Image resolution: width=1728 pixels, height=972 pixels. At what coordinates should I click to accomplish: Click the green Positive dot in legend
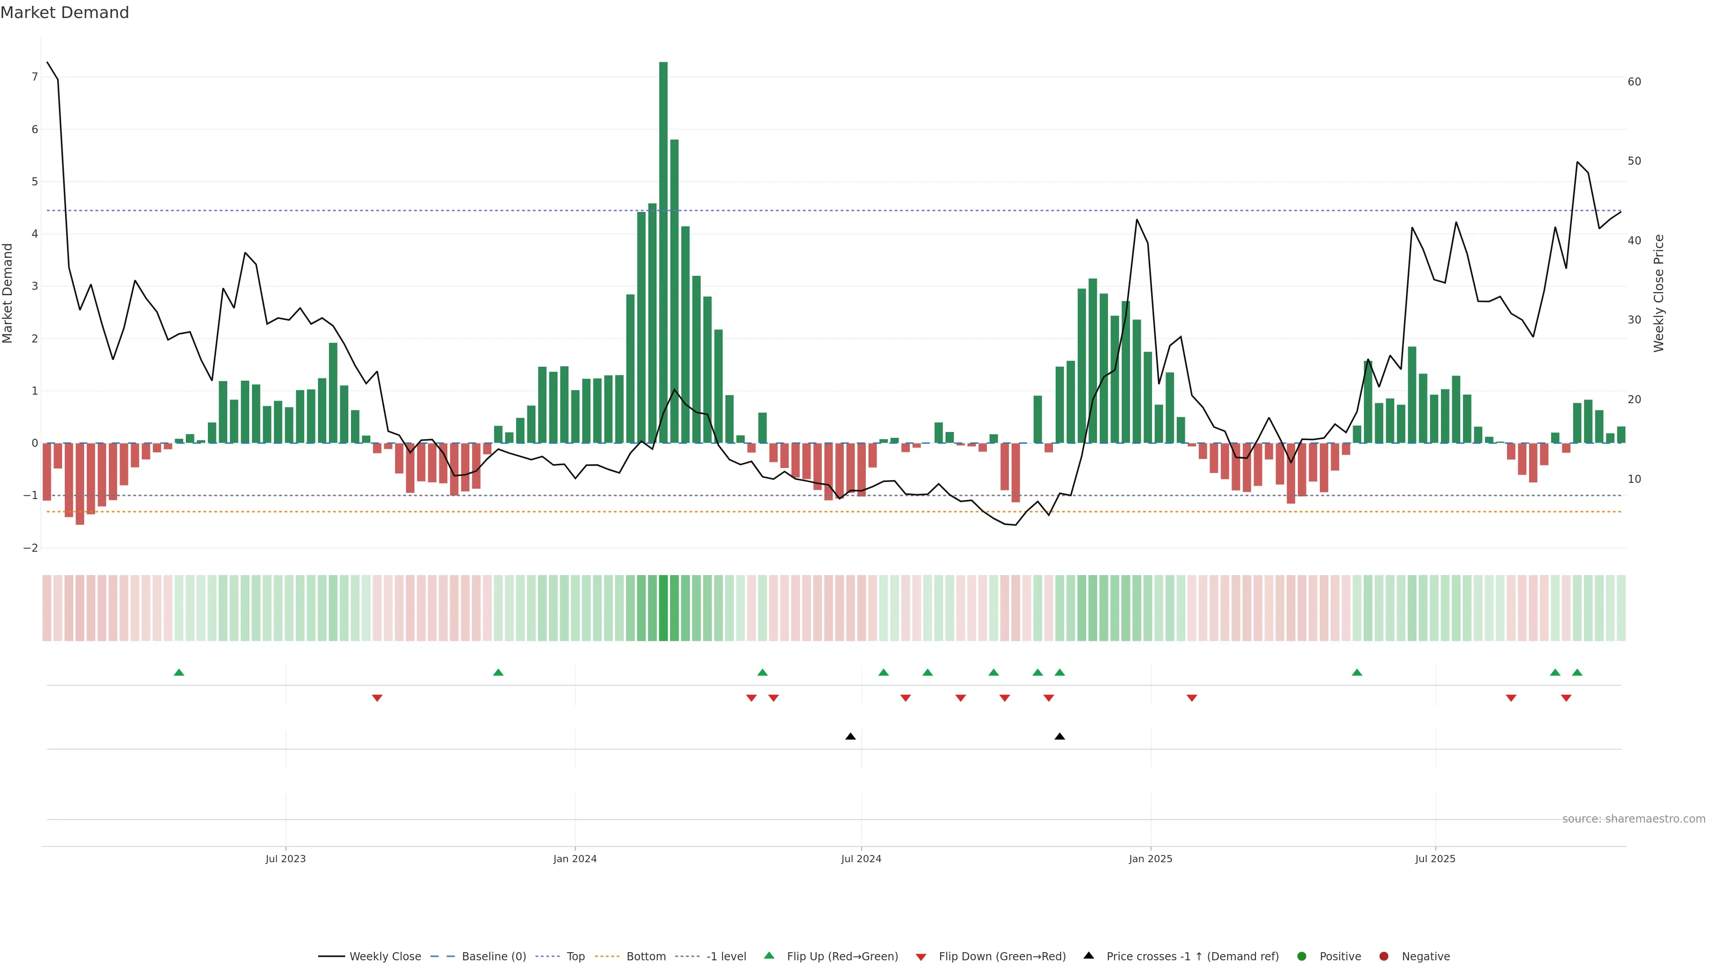click(1301, 956)
